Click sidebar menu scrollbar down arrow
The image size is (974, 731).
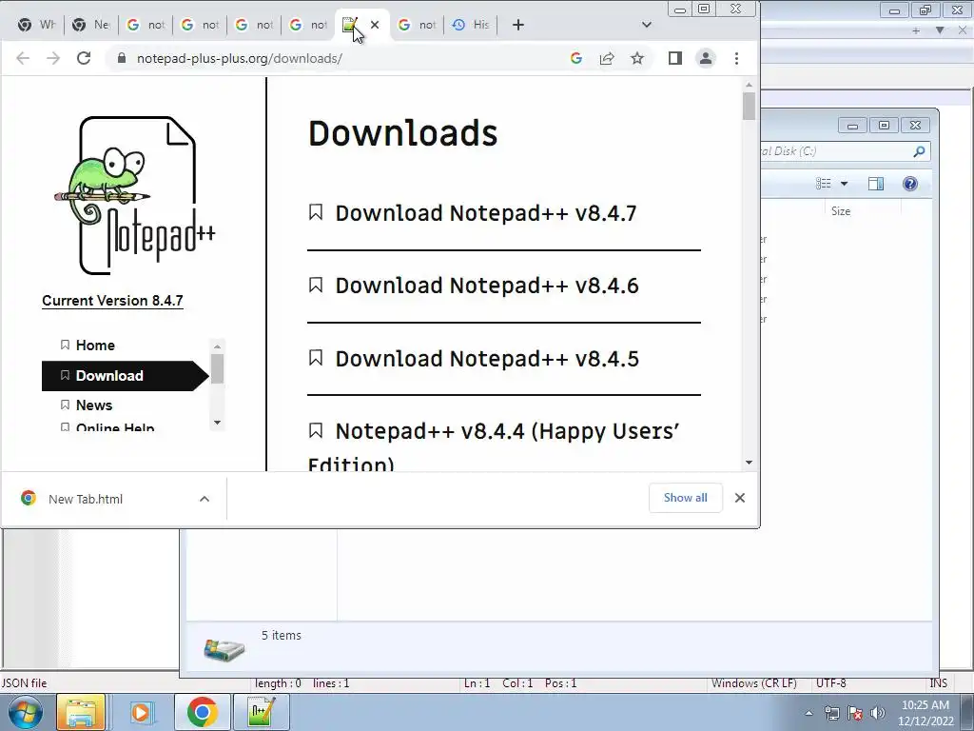coord(217,423)
